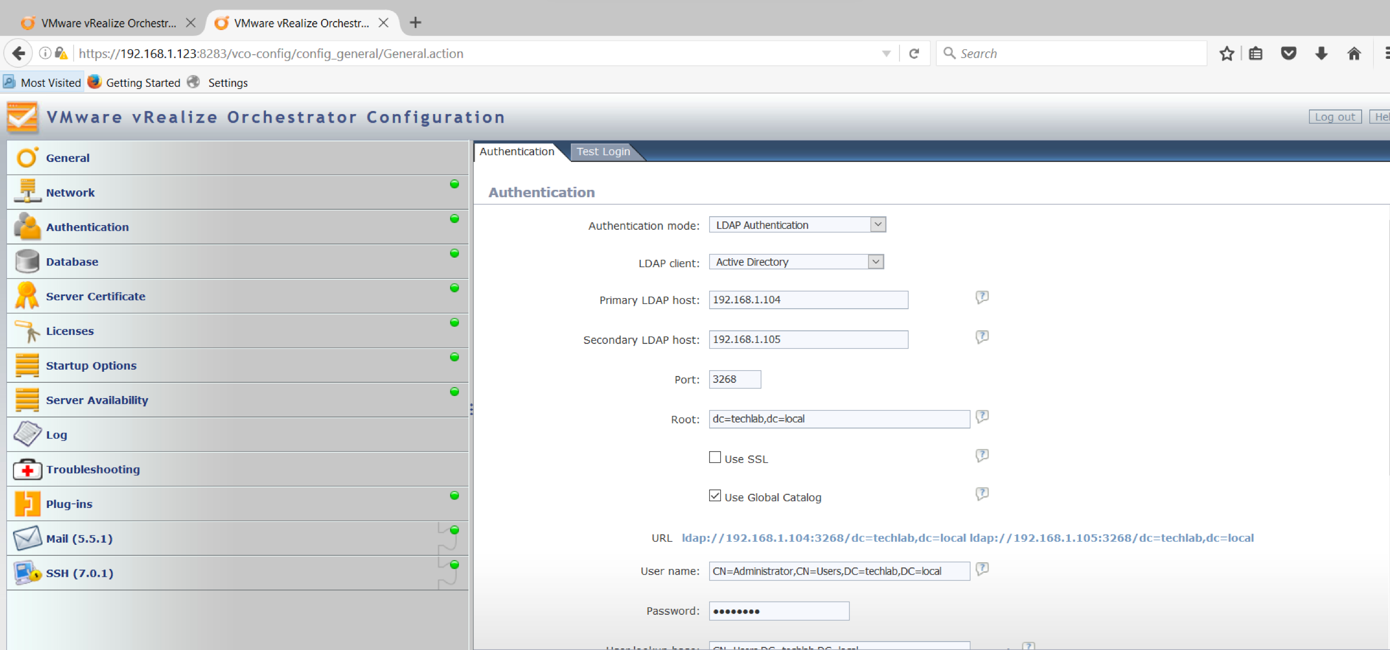Uncheck the Use Global Catalog checkbox
Viewport: 1390px width, 650px height.
714,495
